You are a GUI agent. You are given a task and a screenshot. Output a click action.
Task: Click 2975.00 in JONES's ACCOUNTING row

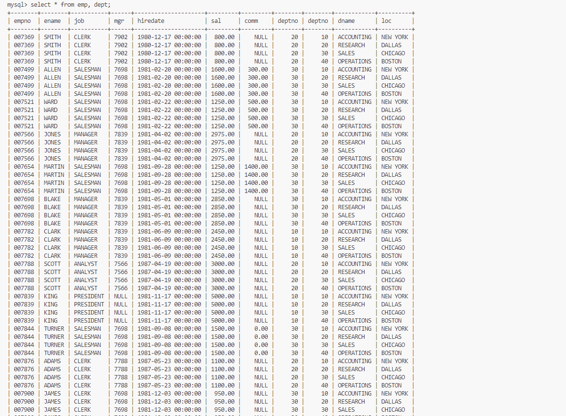pos(223,134)
